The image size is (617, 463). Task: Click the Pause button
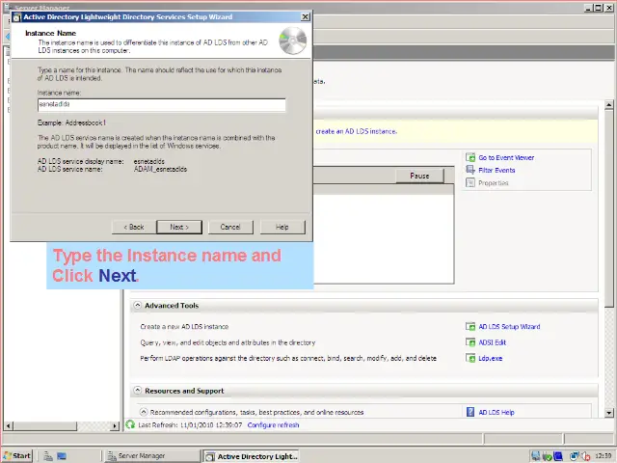tap(419, 176)
